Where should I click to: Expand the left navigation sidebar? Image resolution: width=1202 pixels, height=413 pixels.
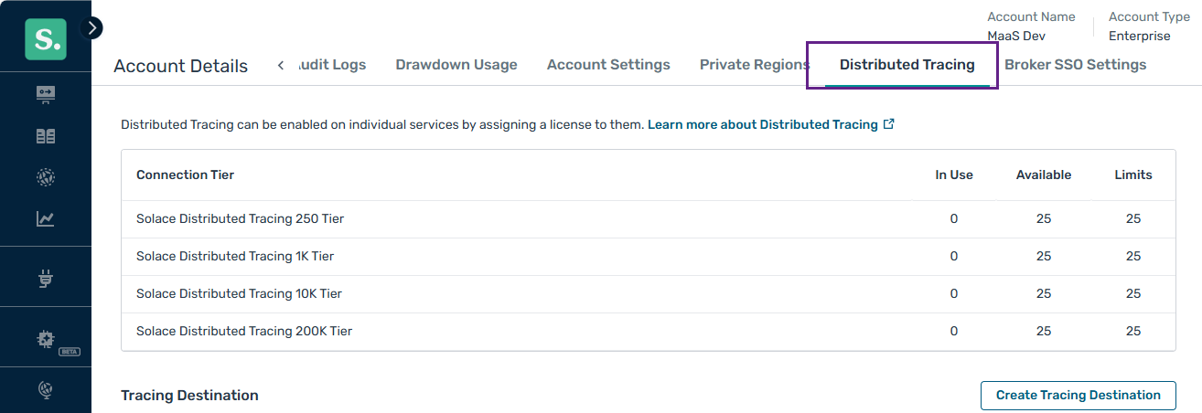tap(91, 28)
